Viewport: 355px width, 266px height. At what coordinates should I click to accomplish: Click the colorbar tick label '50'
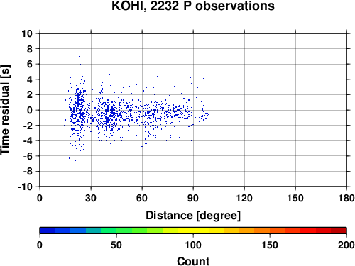point(116,245)
